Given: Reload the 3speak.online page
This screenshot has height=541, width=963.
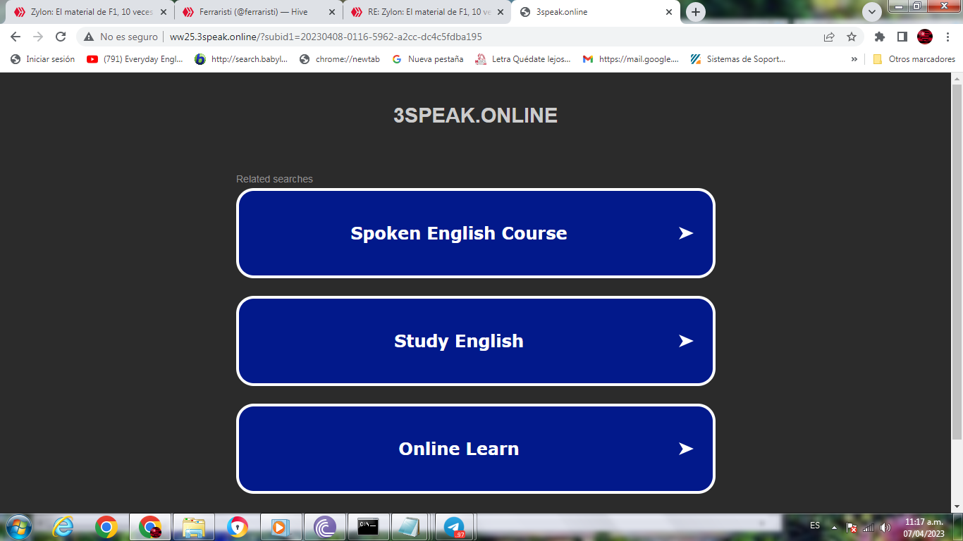Looking at the screenshot, I should pyautogui.click(x=61, y=37).
